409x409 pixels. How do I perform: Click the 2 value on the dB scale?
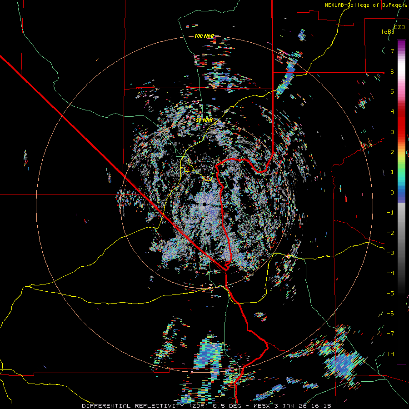[392, 152]
